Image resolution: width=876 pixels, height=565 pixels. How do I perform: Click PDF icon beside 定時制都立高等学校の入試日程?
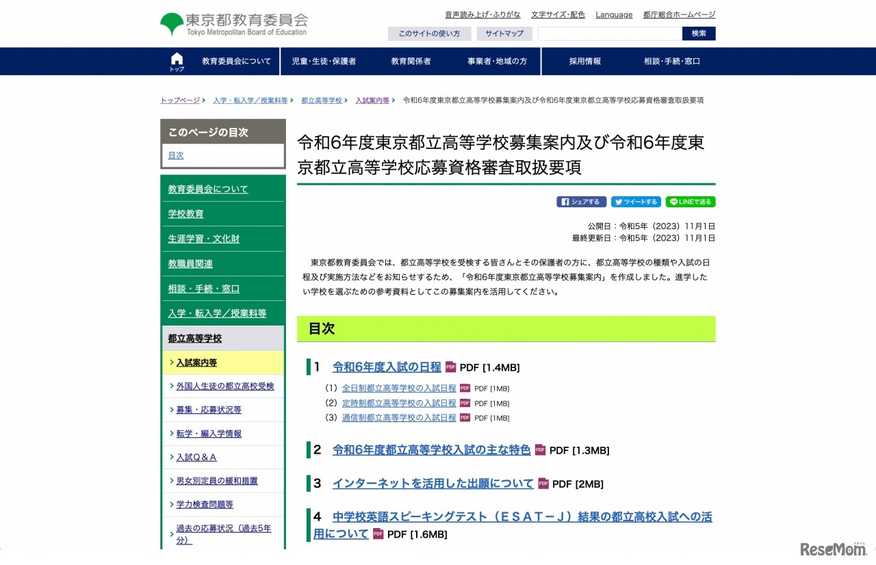click(465, 403)
